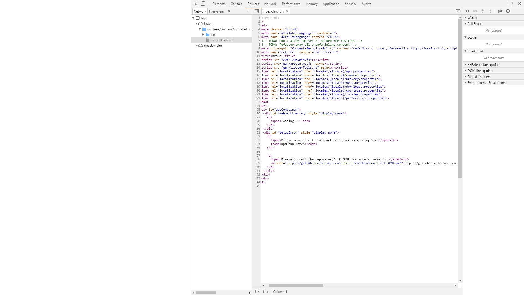Click the horizontal scrollbar under code editor

coord(296,285)
